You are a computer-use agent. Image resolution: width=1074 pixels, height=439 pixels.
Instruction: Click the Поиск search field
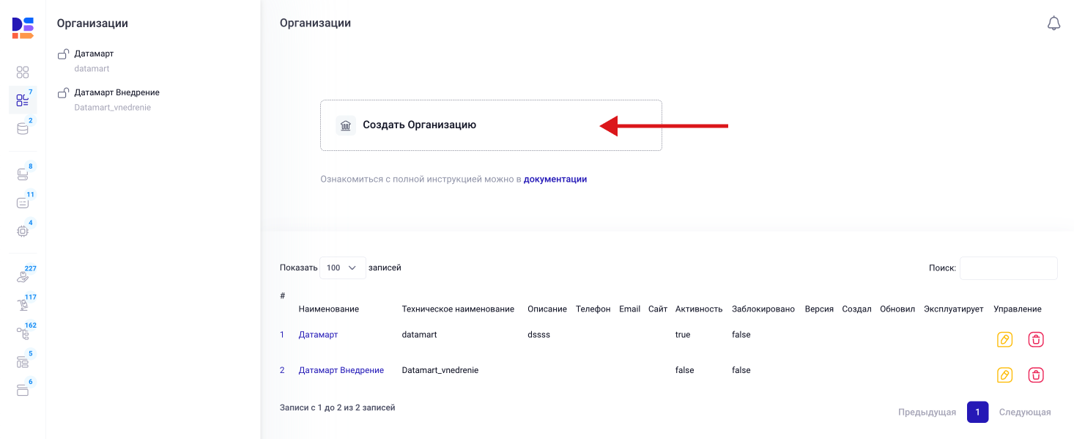pos(1008,268)
